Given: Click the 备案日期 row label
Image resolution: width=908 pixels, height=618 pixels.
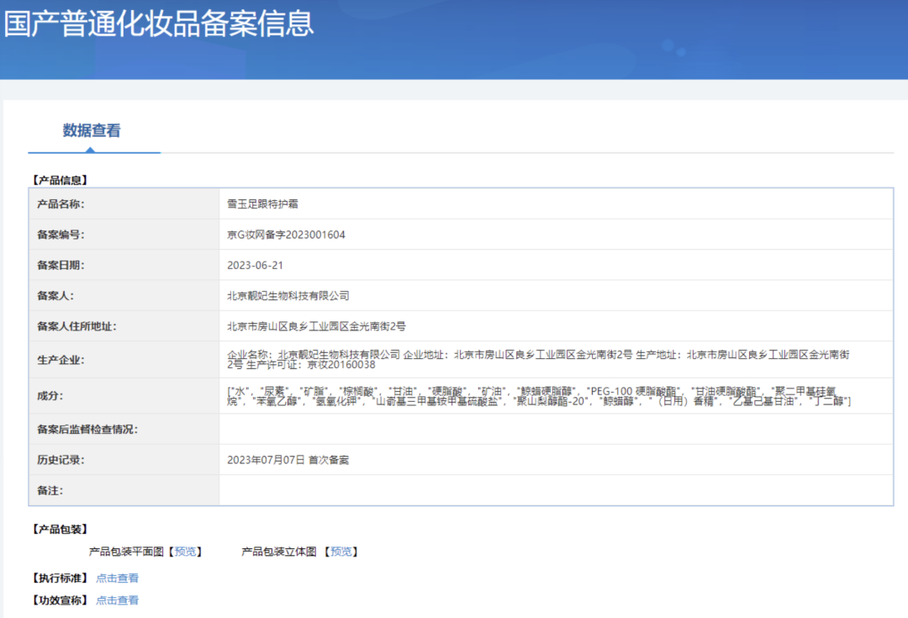Looking at the screenshot, I should click(61, 265).
